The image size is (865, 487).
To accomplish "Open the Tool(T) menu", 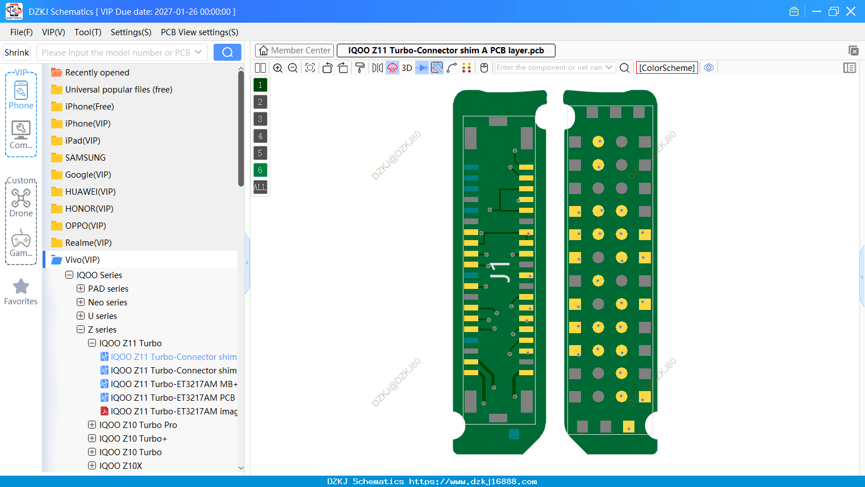I will coord(88,32).
